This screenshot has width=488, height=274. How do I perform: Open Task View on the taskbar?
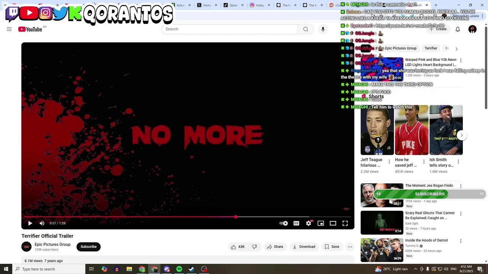[x=91, y=269]
